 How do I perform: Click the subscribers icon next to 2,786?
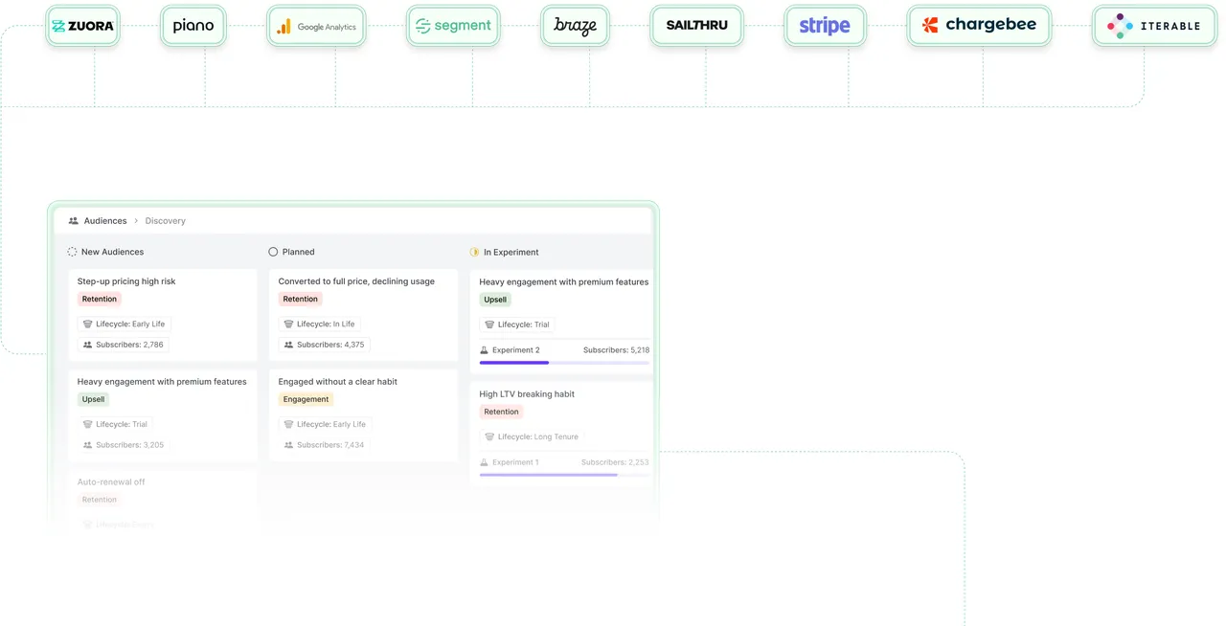pyautogui.click(x=88, y=345)
